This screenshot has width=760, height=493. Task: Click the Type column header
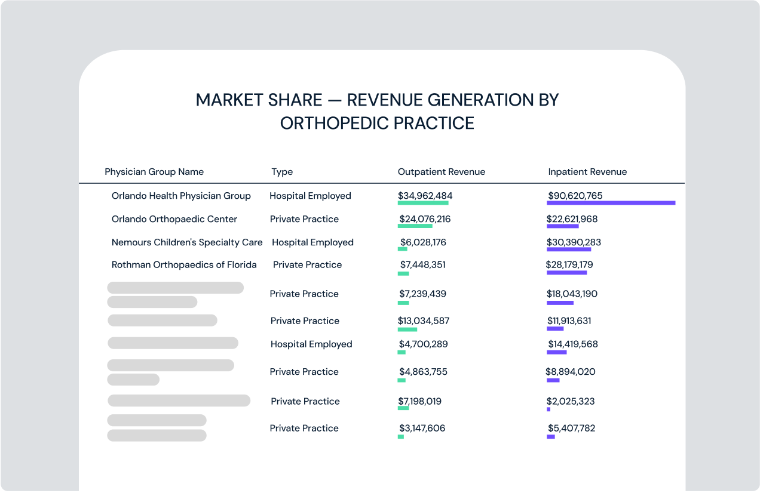click(x=282, y=171)
